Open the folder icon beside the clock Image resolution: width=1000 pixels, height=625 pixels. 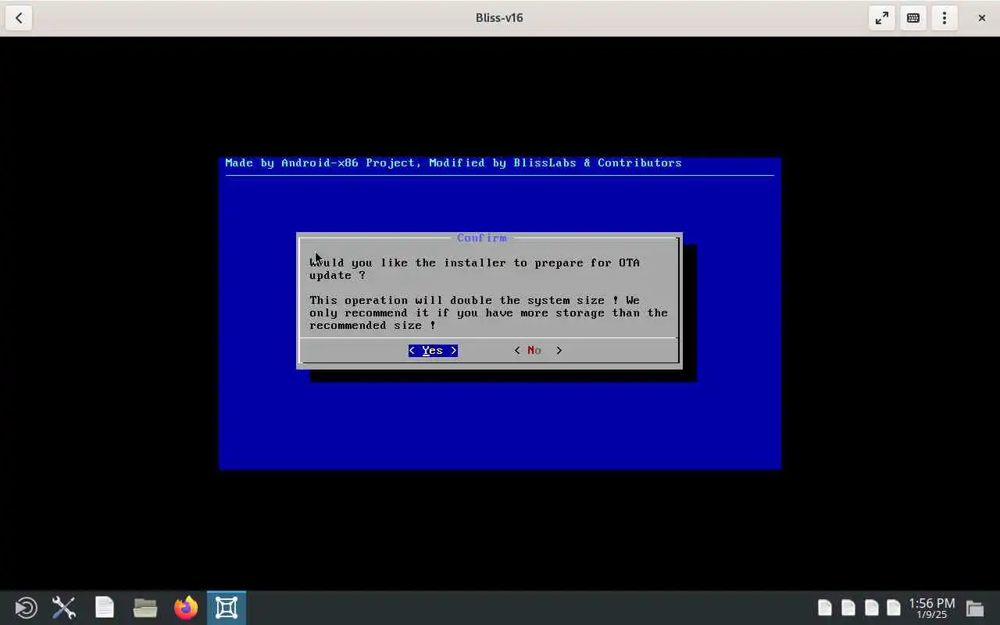[x=974, y=608]
